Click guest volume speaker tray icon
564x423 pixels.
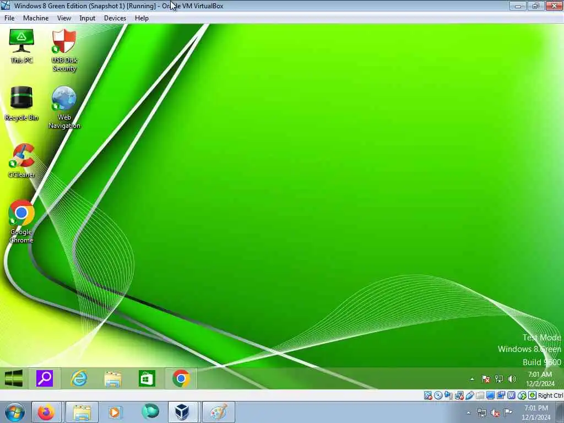coord(512,379)
